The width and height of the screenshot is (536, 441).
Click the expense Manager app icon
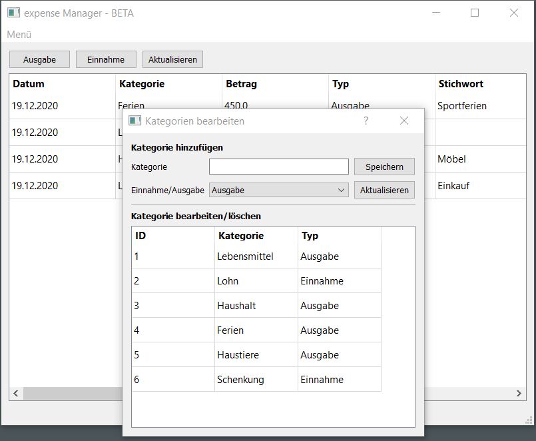pos(13,13)
